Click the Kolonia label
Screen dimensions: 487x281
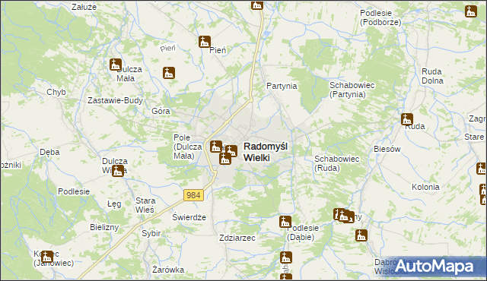tap(425, 187)
